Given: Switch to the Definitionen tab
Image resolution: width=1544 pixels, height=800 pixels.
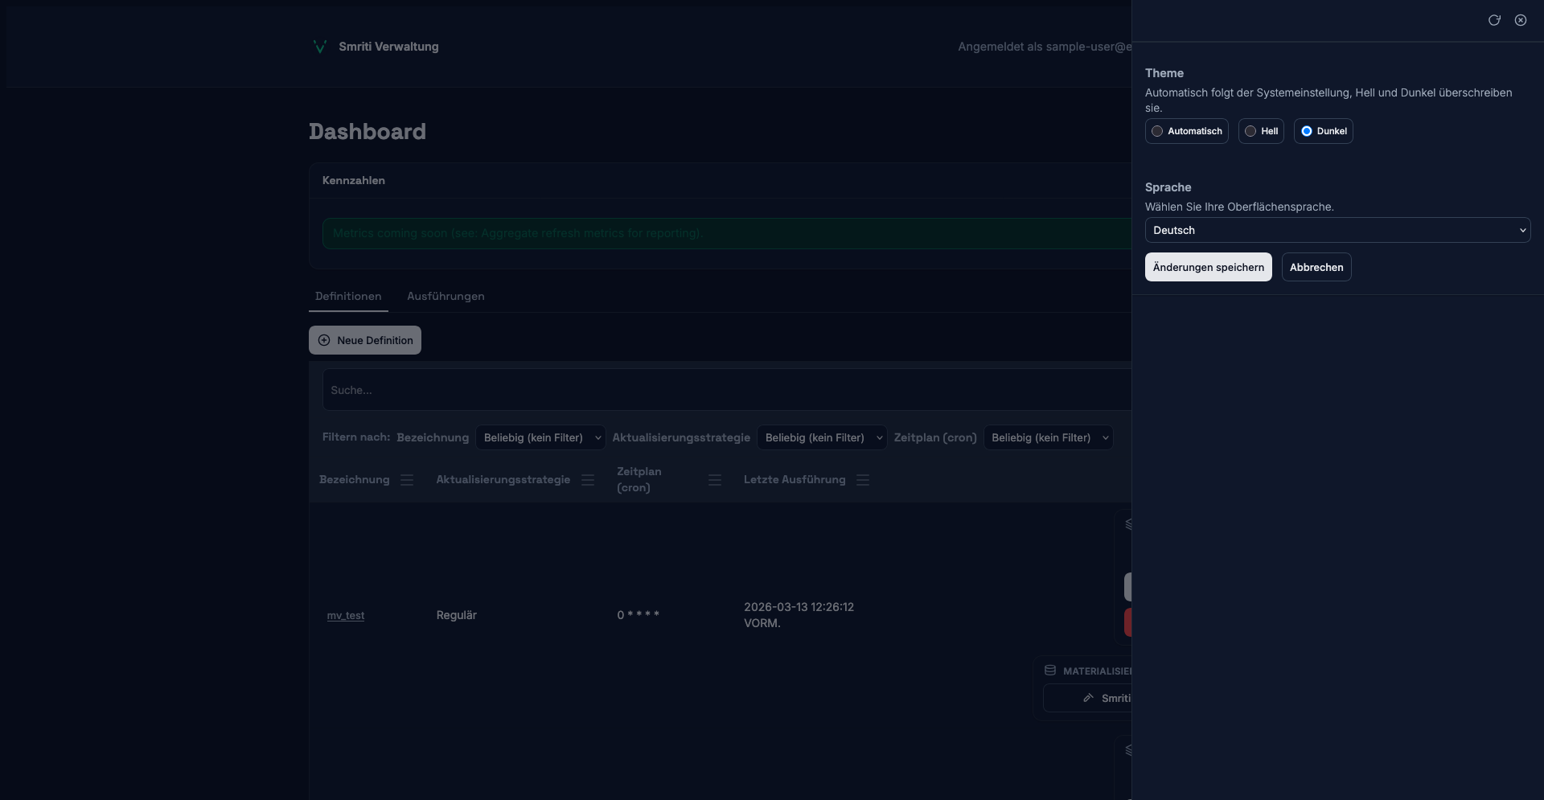Looking at the screenshot, I should 348,296.
